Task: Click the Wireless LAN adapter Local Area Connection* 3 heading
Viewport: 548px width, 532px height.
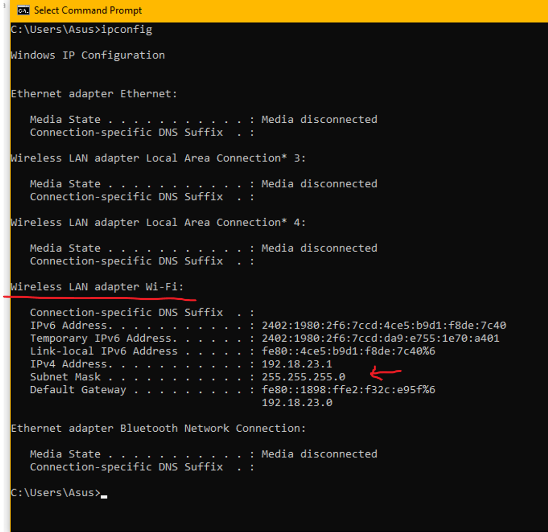Action: (x=158, y=158)
